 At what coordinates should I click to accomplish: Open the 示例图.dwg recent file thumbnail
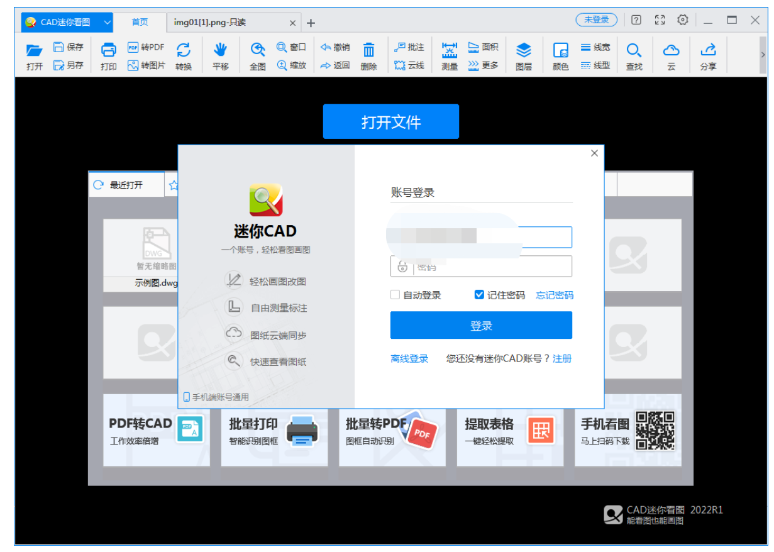coord(157,255)
